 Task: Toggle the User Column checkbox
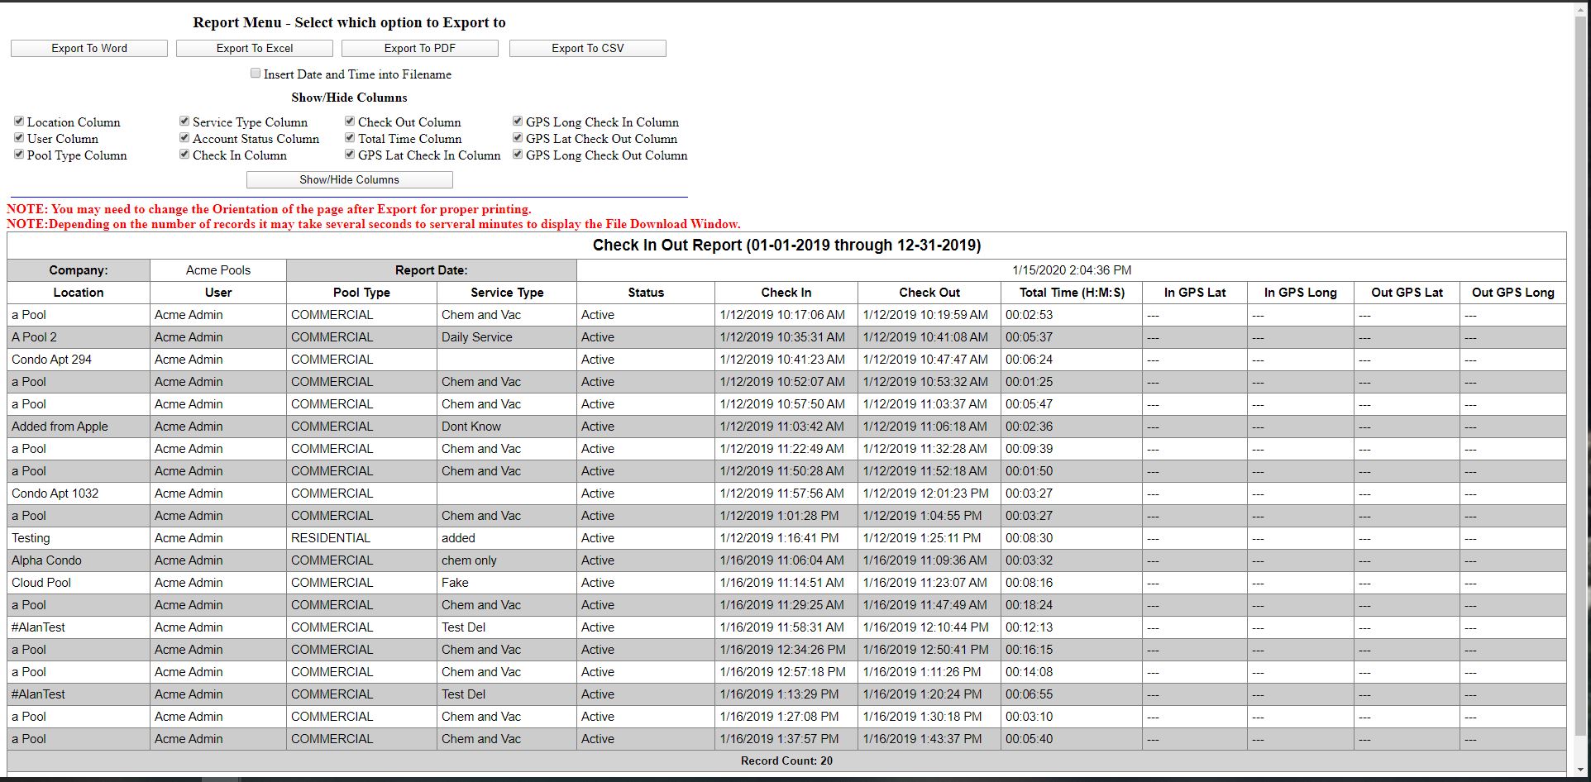point(19,138)
